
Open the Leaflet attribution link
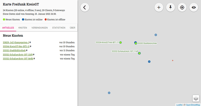click(x=179, y=105)
